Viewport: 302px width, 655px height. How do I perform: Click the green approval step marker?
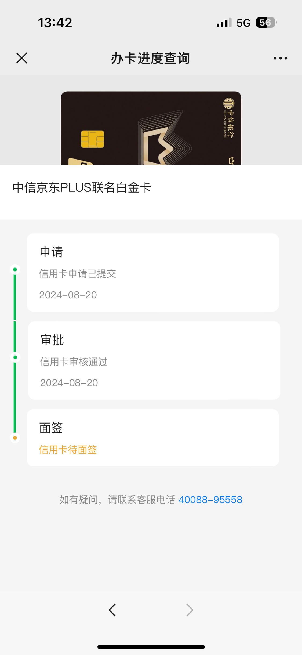pos(15,357)
